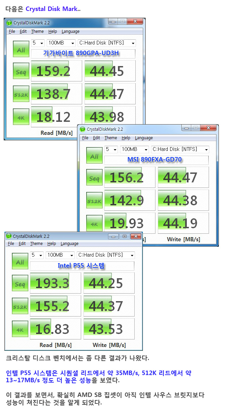The height and width of the screenshot is (412, 225).
Task: Run 512K test in MSI 890FXA-GD70 window
Action: point(94,201)
